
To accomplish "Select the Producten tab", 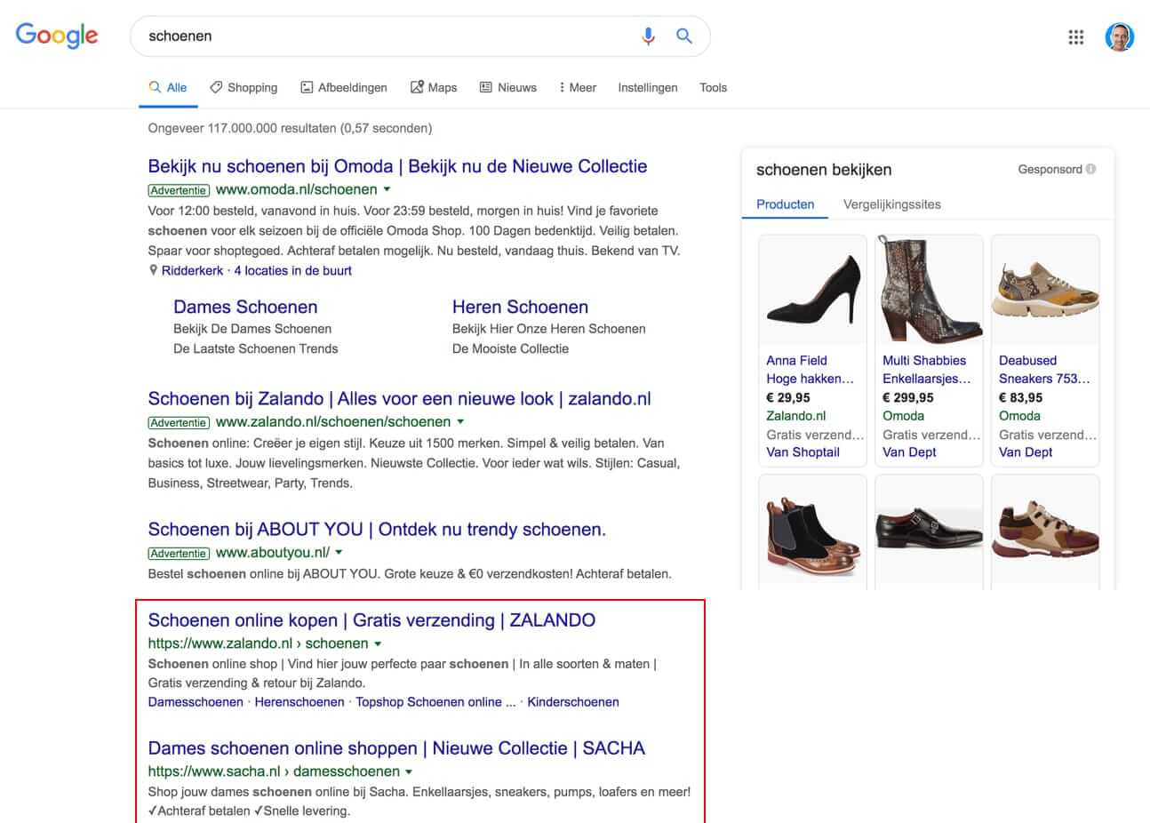I will (x=785, y=204).
